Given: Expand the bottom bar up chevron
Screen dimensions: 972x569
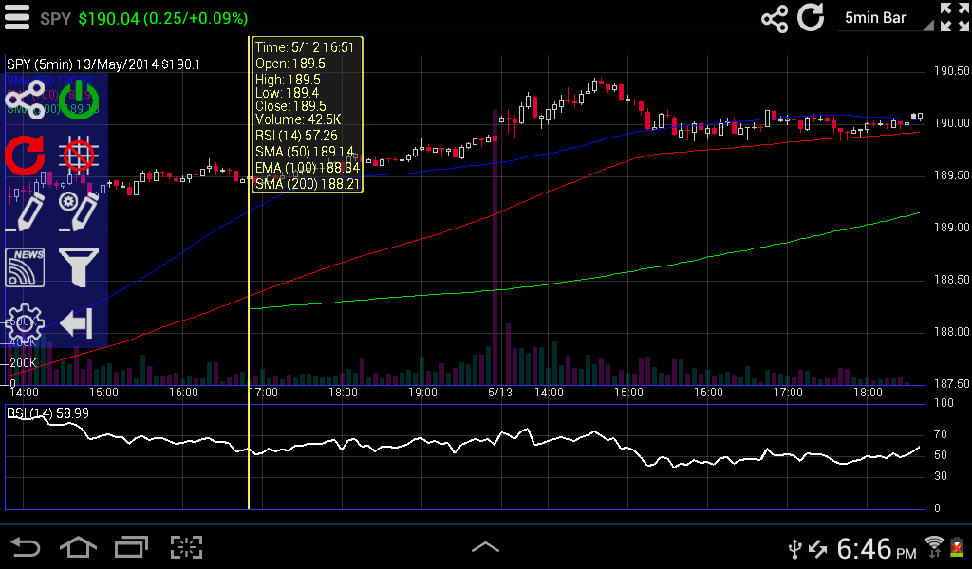Looking at the screenshot, I should coord(485,546).
